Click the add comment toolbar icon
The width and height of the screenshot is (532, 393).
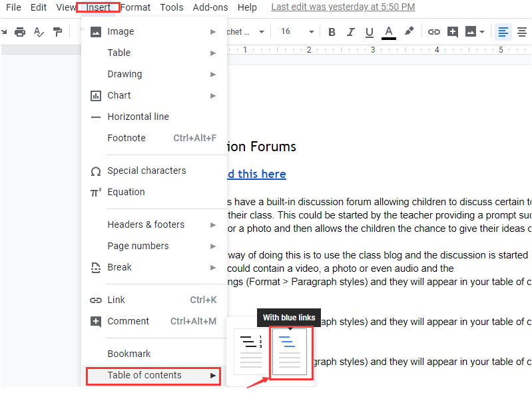453,32
